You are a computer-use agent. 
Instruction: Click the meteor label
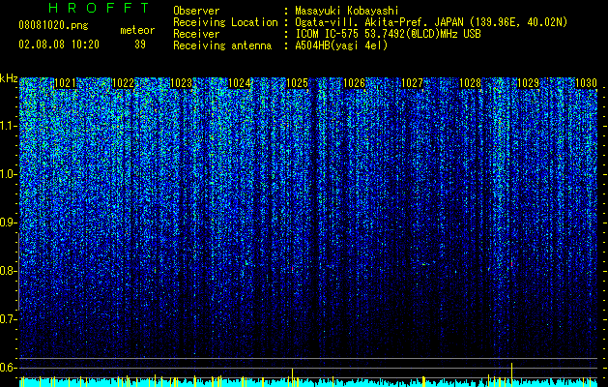tap(137, 30)
